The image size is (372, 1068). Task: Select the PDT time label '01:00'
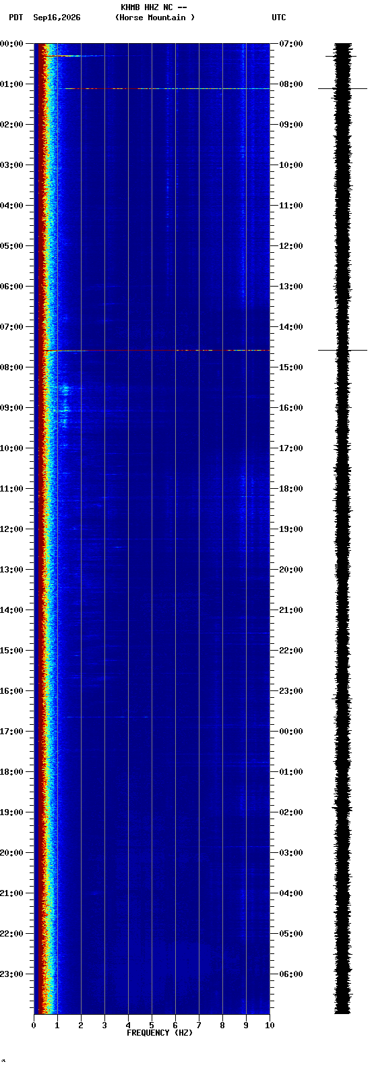[x=11, y=84]
